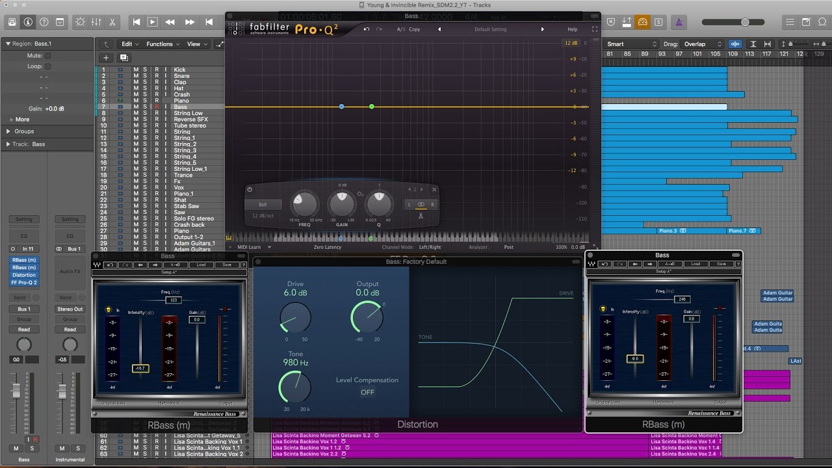This screenshot has width=832, height=468.
Task: Open the List Editors icon
Action: tap(788, 21)
